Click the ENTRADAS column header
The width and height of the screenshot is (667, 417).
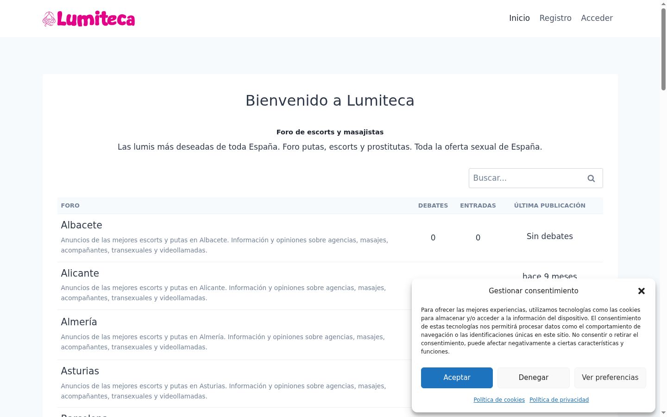[x=478, y=206]
